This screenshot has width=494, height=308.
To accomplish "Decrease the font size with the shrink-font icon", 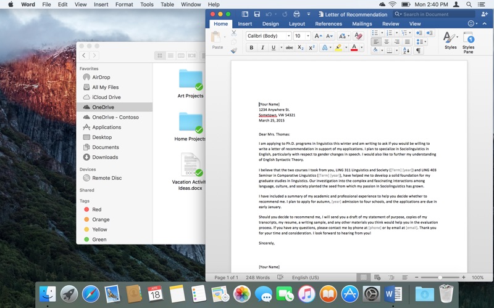I will tap(329, 36).
